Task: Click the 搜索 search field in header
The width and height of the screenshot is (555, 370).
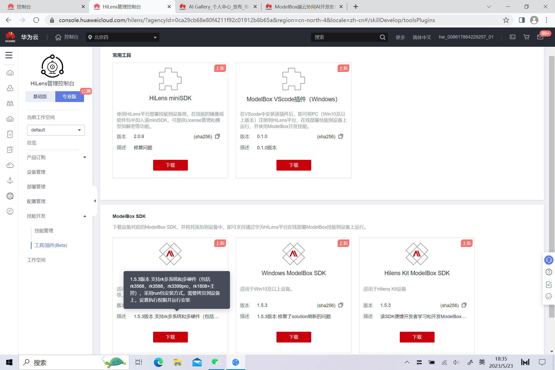Action: pos(344,37)
